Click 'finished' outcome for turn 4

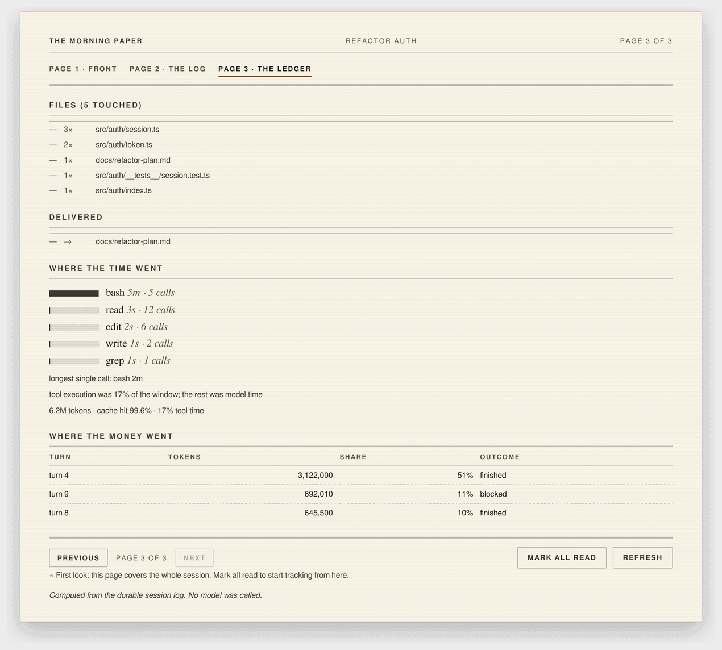coord(493,475)
